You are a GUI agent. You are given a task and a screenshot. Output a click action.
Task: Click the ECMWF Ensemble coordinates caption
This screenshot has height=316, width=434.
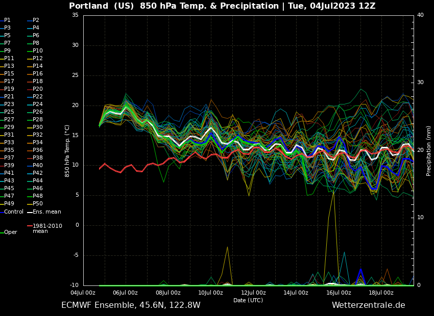131,305
